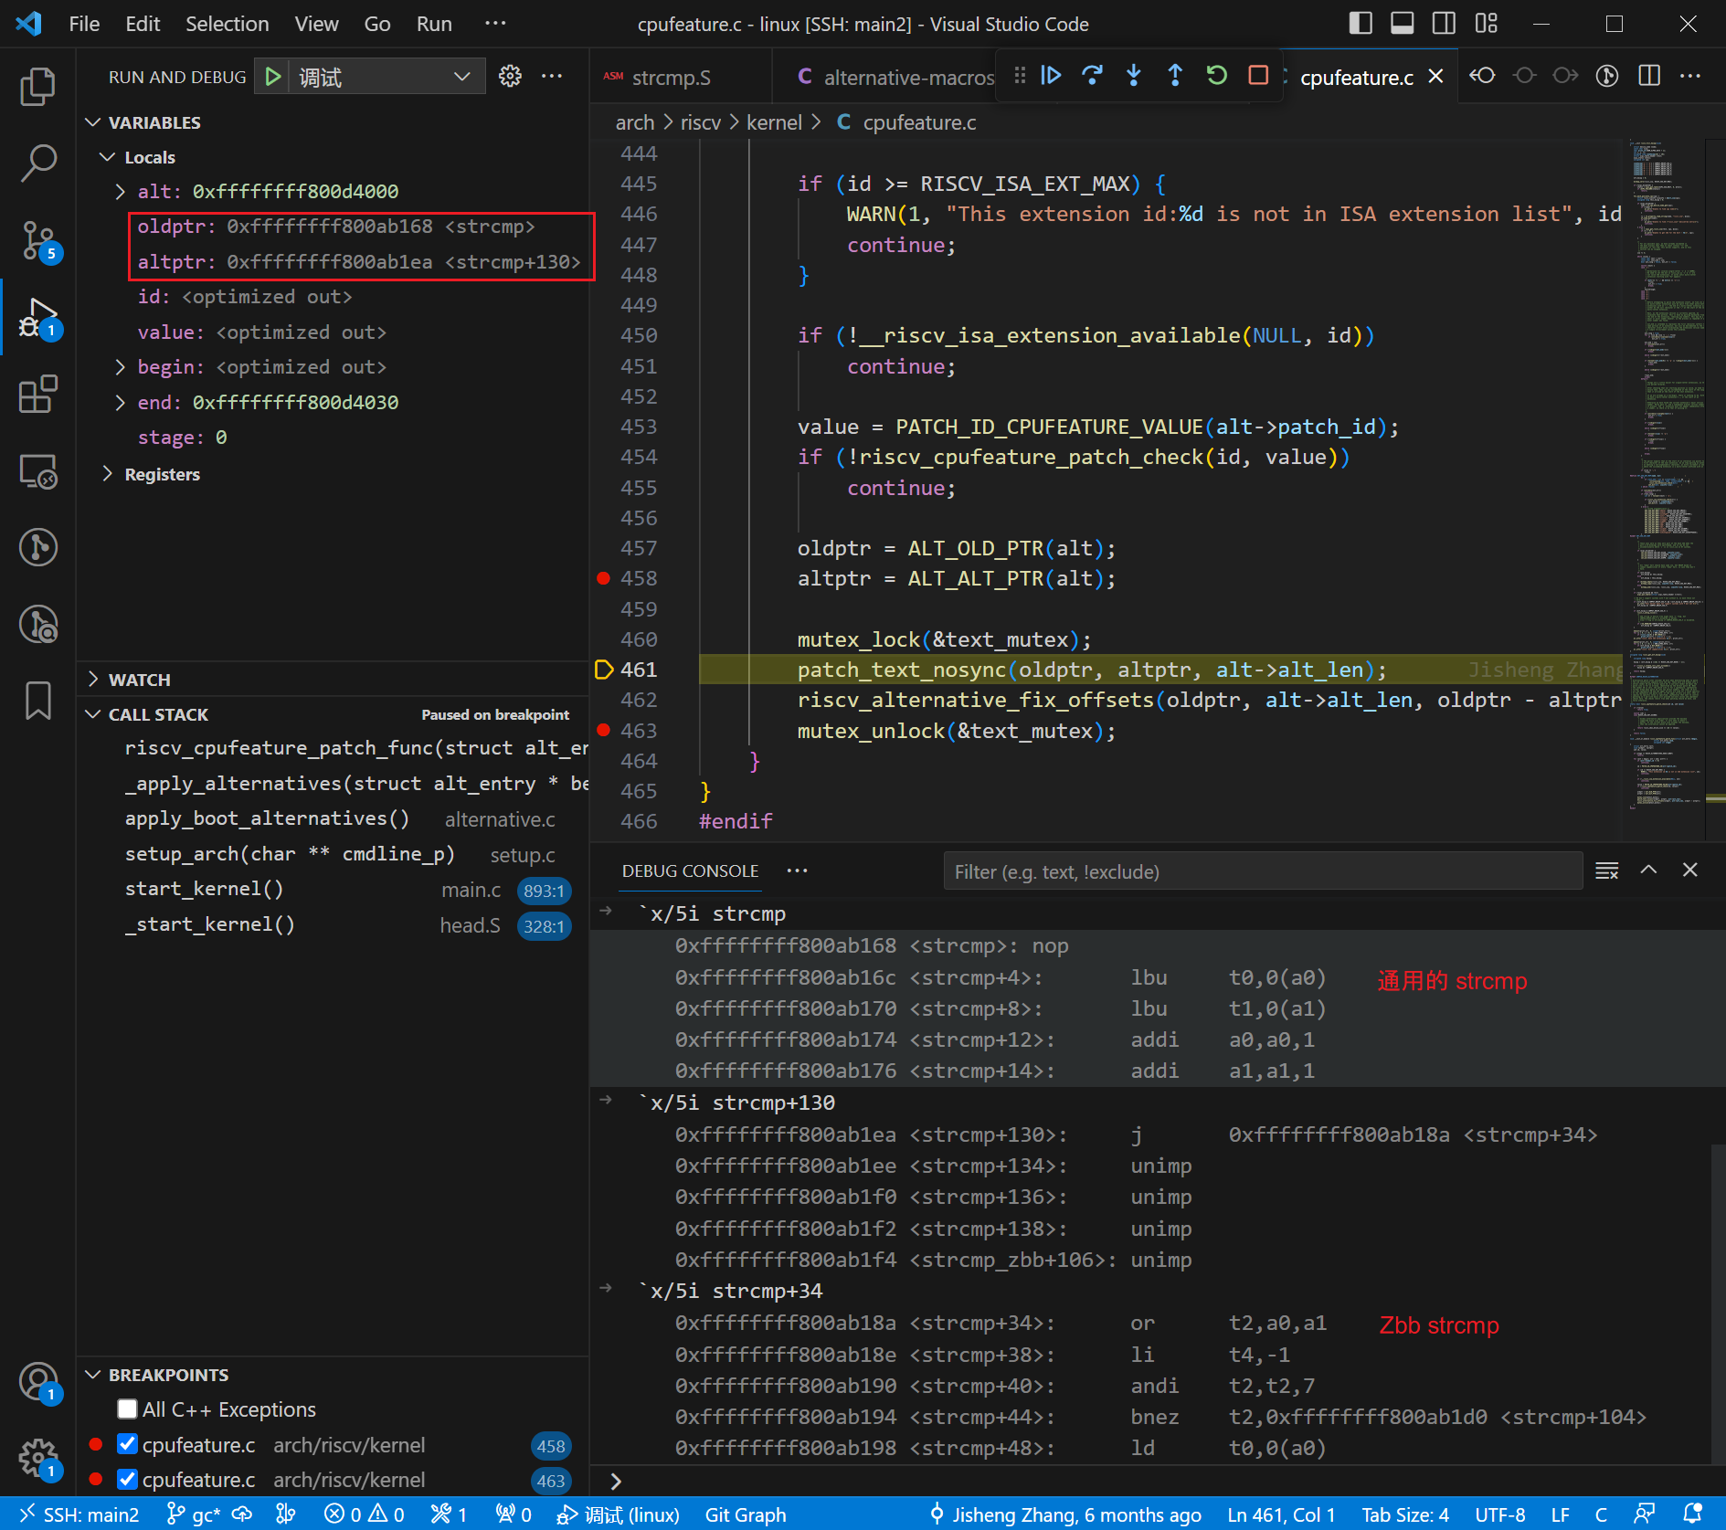Restart the debug session

pos(1216,76)
